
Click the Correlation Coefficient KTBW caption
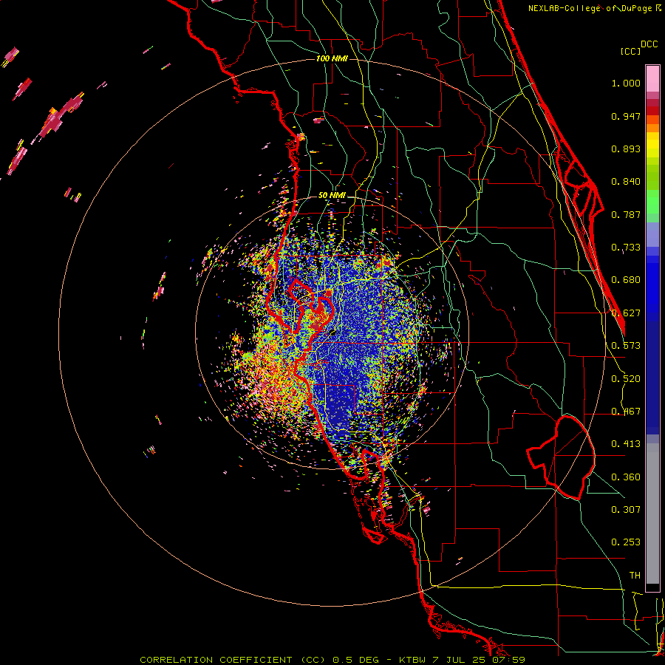pos(332,660)
